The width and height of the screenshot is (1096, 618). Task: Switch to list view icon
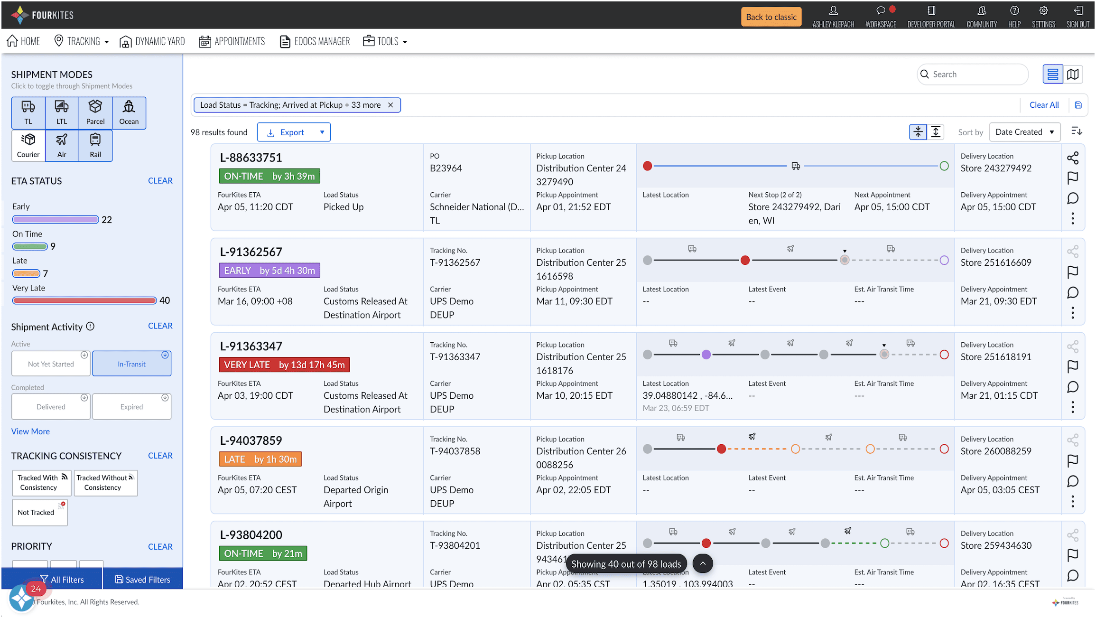coord(1053,75)
